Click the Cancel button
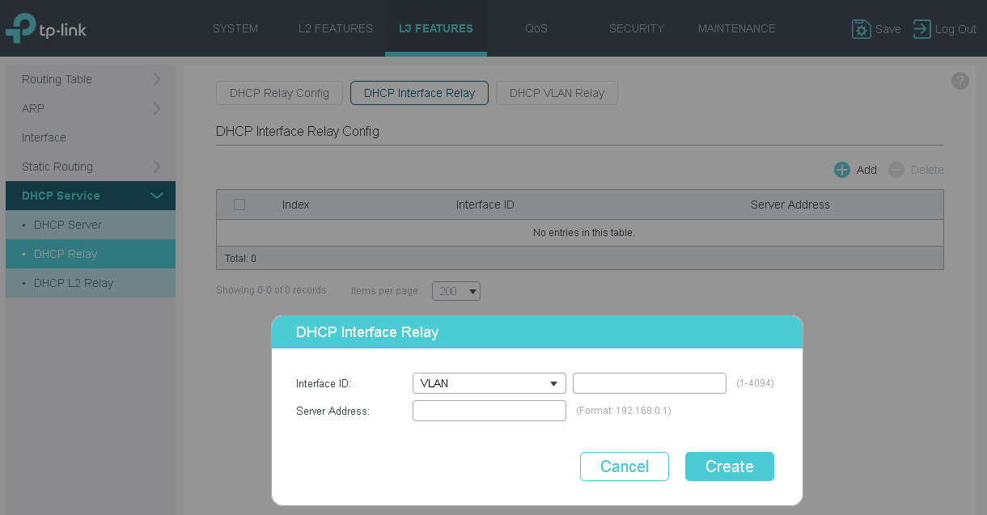The image size is (987, 515). [625, 466]
